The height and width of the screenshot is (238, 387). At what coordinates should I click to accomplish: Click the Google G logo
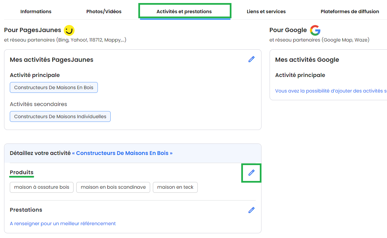coord(315,30)
